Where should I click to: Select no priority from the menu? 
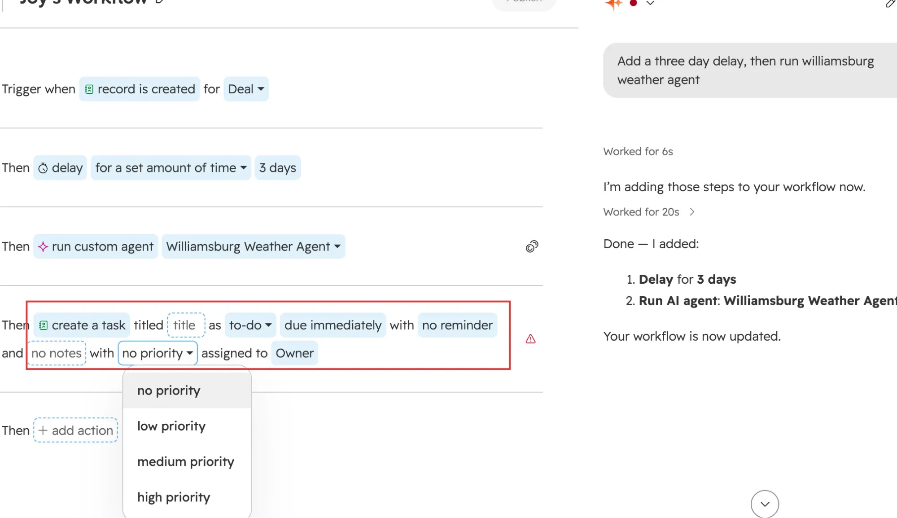187,391
